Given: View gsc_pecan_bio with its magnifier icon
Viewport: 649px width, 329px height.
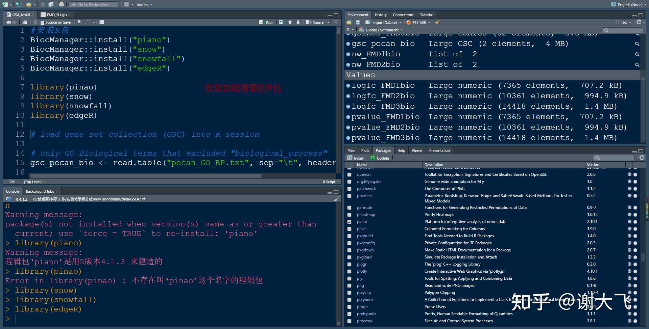Looking at the screenshot, I should point(637,44).
